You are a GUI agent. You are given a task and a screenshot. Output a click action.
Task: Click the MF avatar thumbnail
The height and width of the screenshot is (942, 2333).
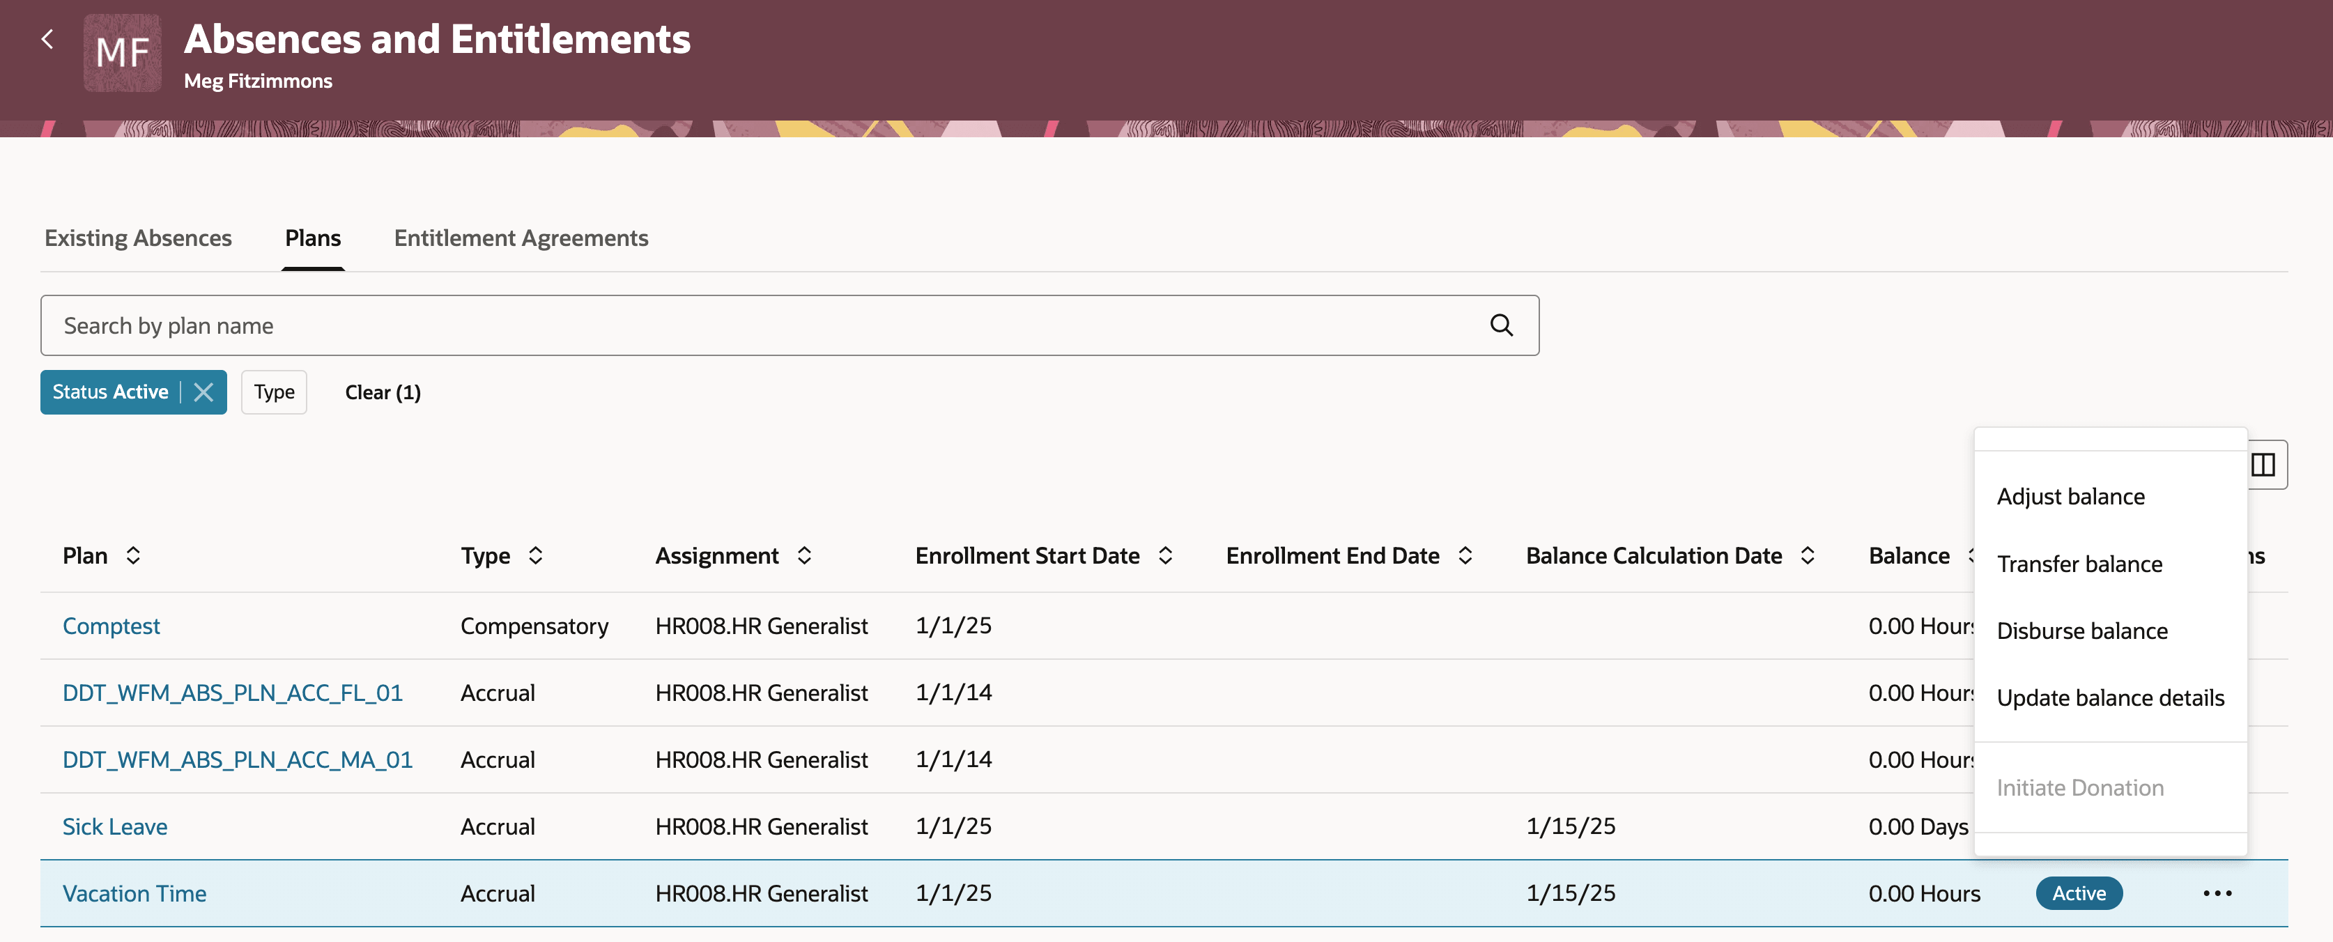pyautogui.click(x=122, y=52)
